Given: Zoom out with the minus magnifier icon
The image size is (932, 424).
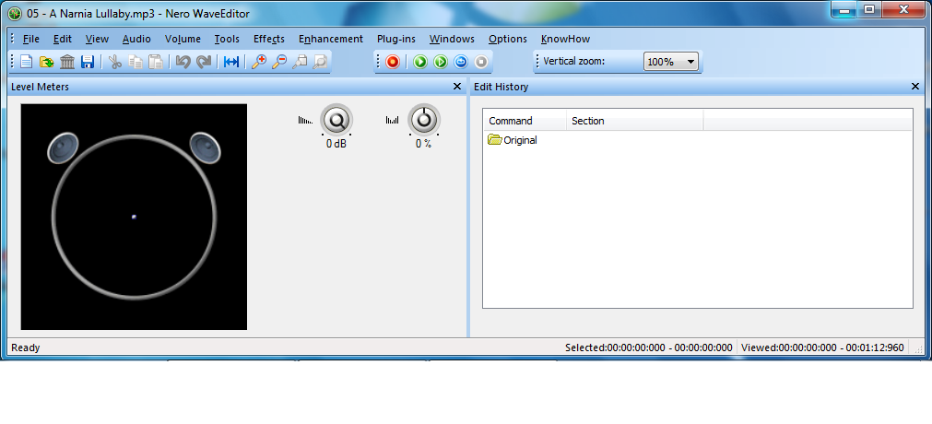Looking at the screenshot, I should 279,62.
